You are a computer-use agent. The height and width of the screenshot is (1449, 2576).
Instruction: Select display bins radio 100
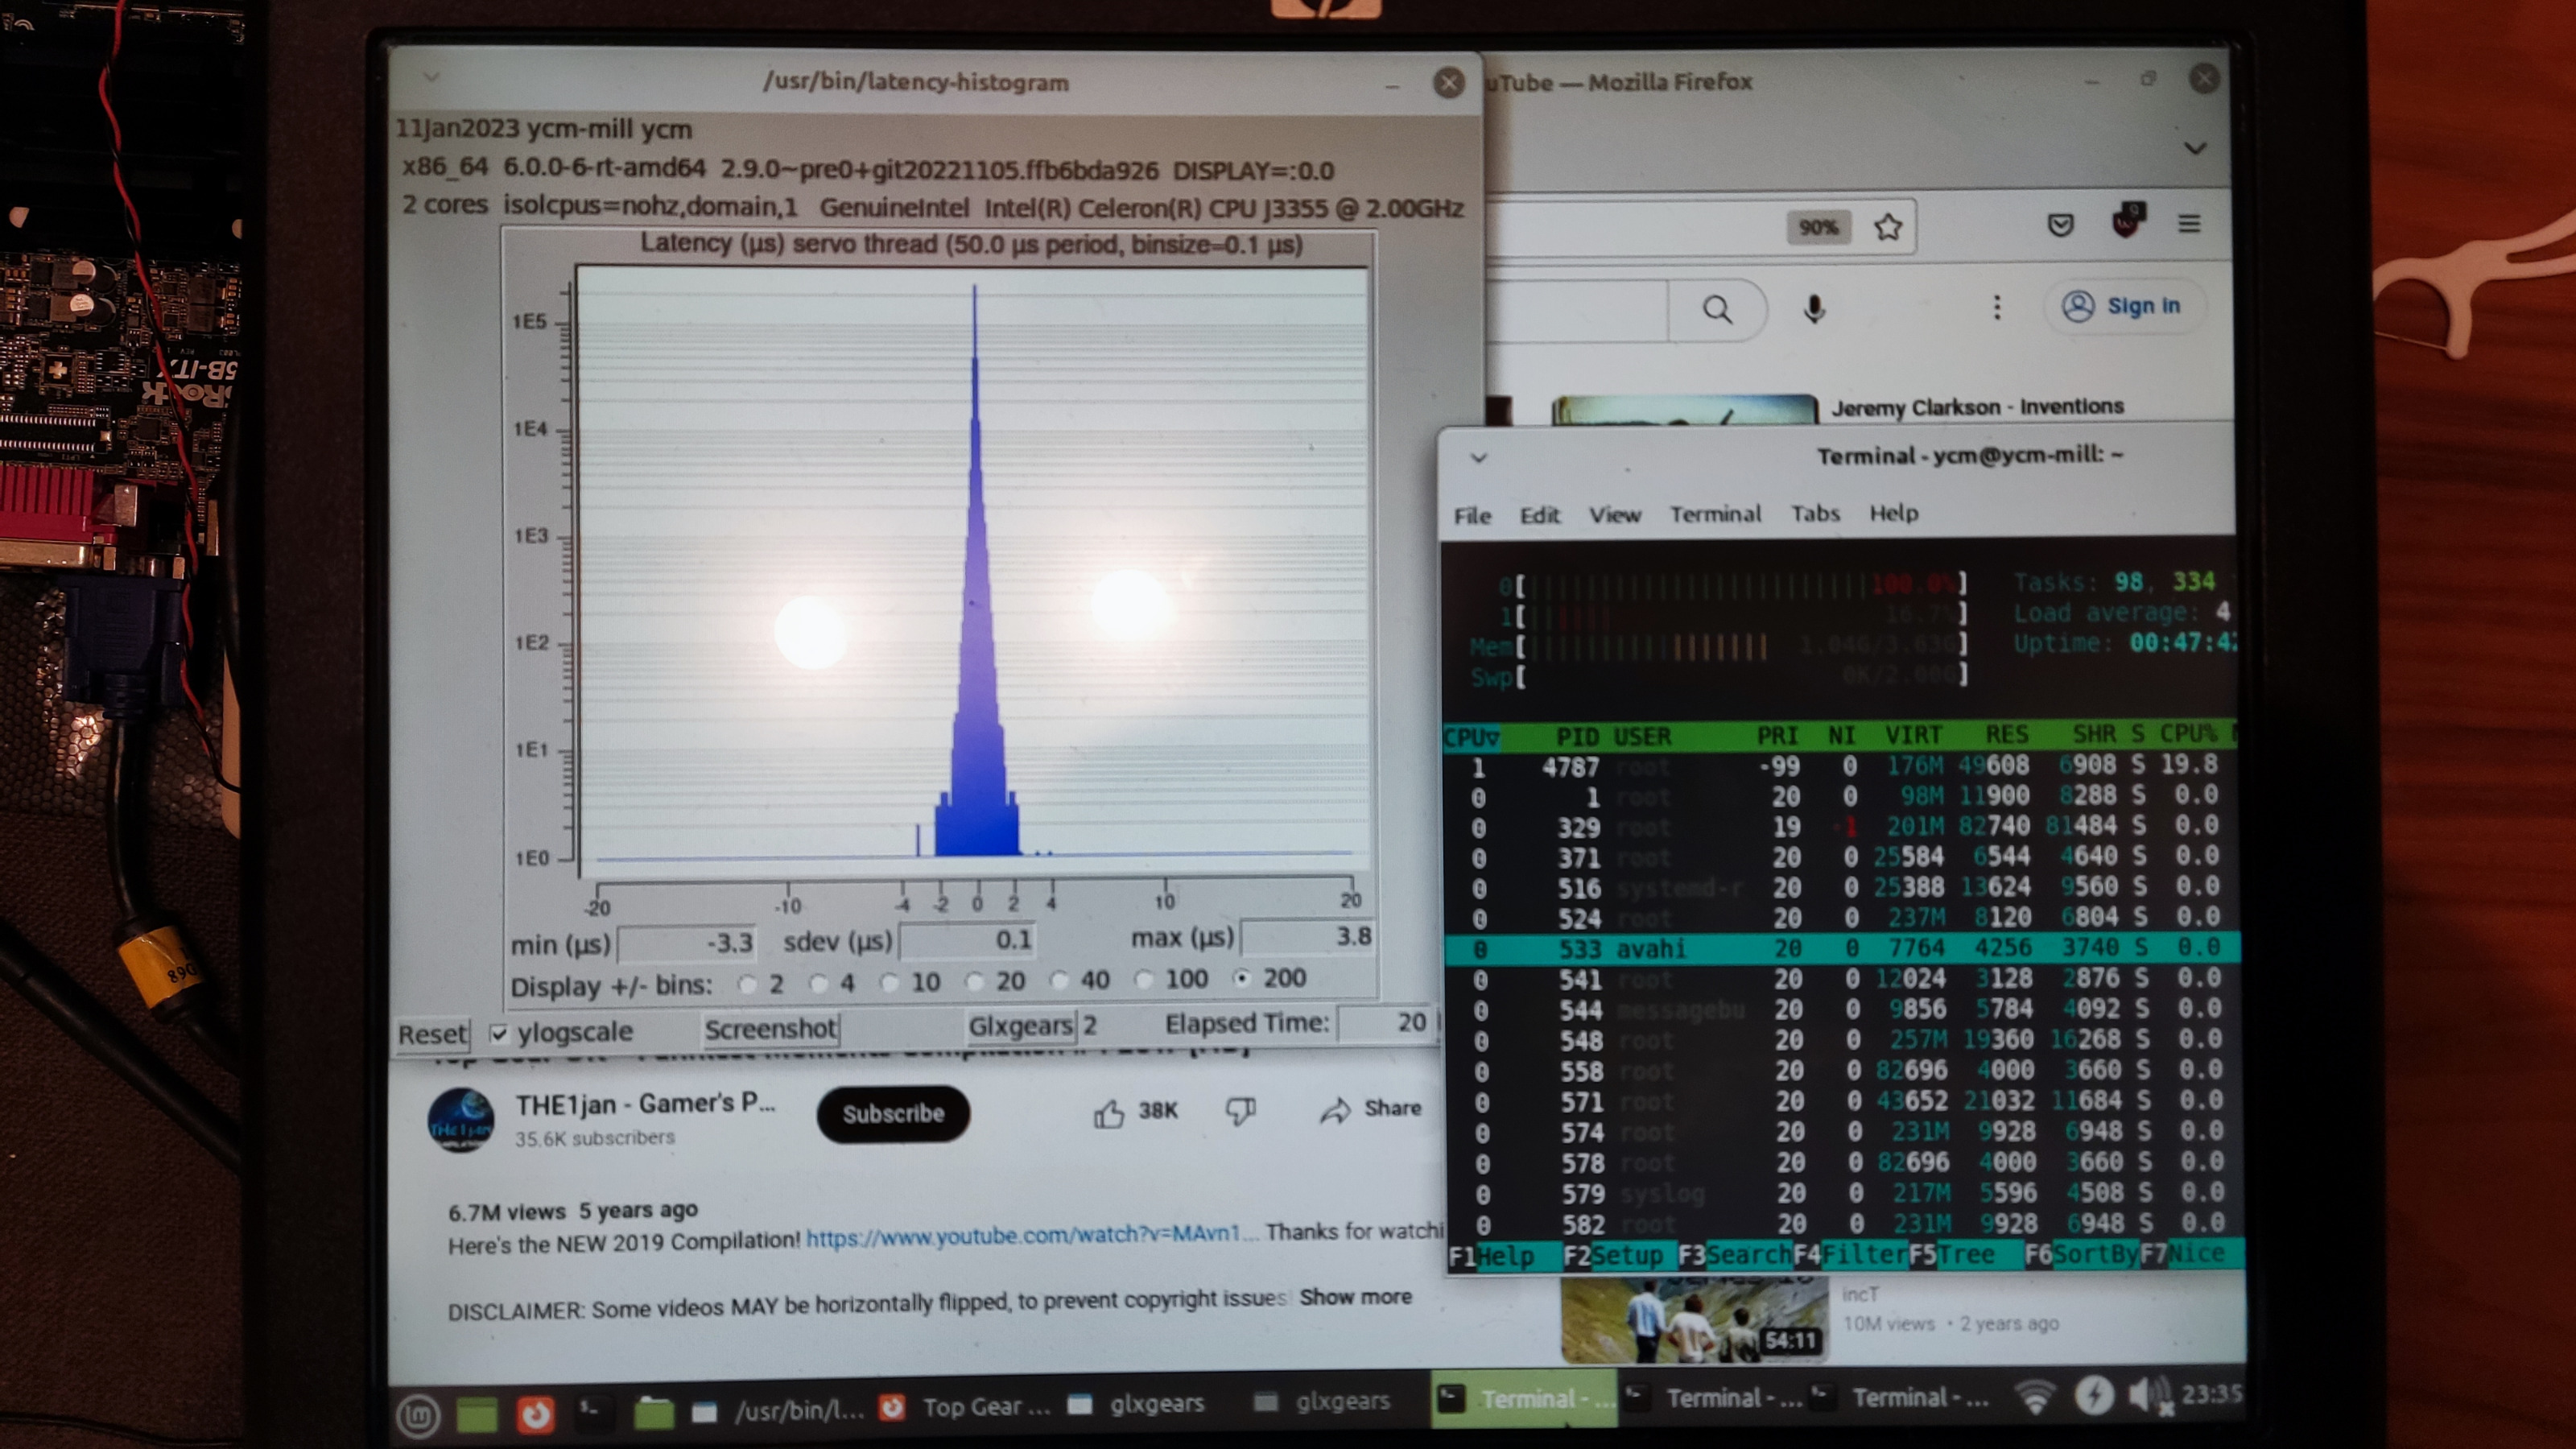1144,980
